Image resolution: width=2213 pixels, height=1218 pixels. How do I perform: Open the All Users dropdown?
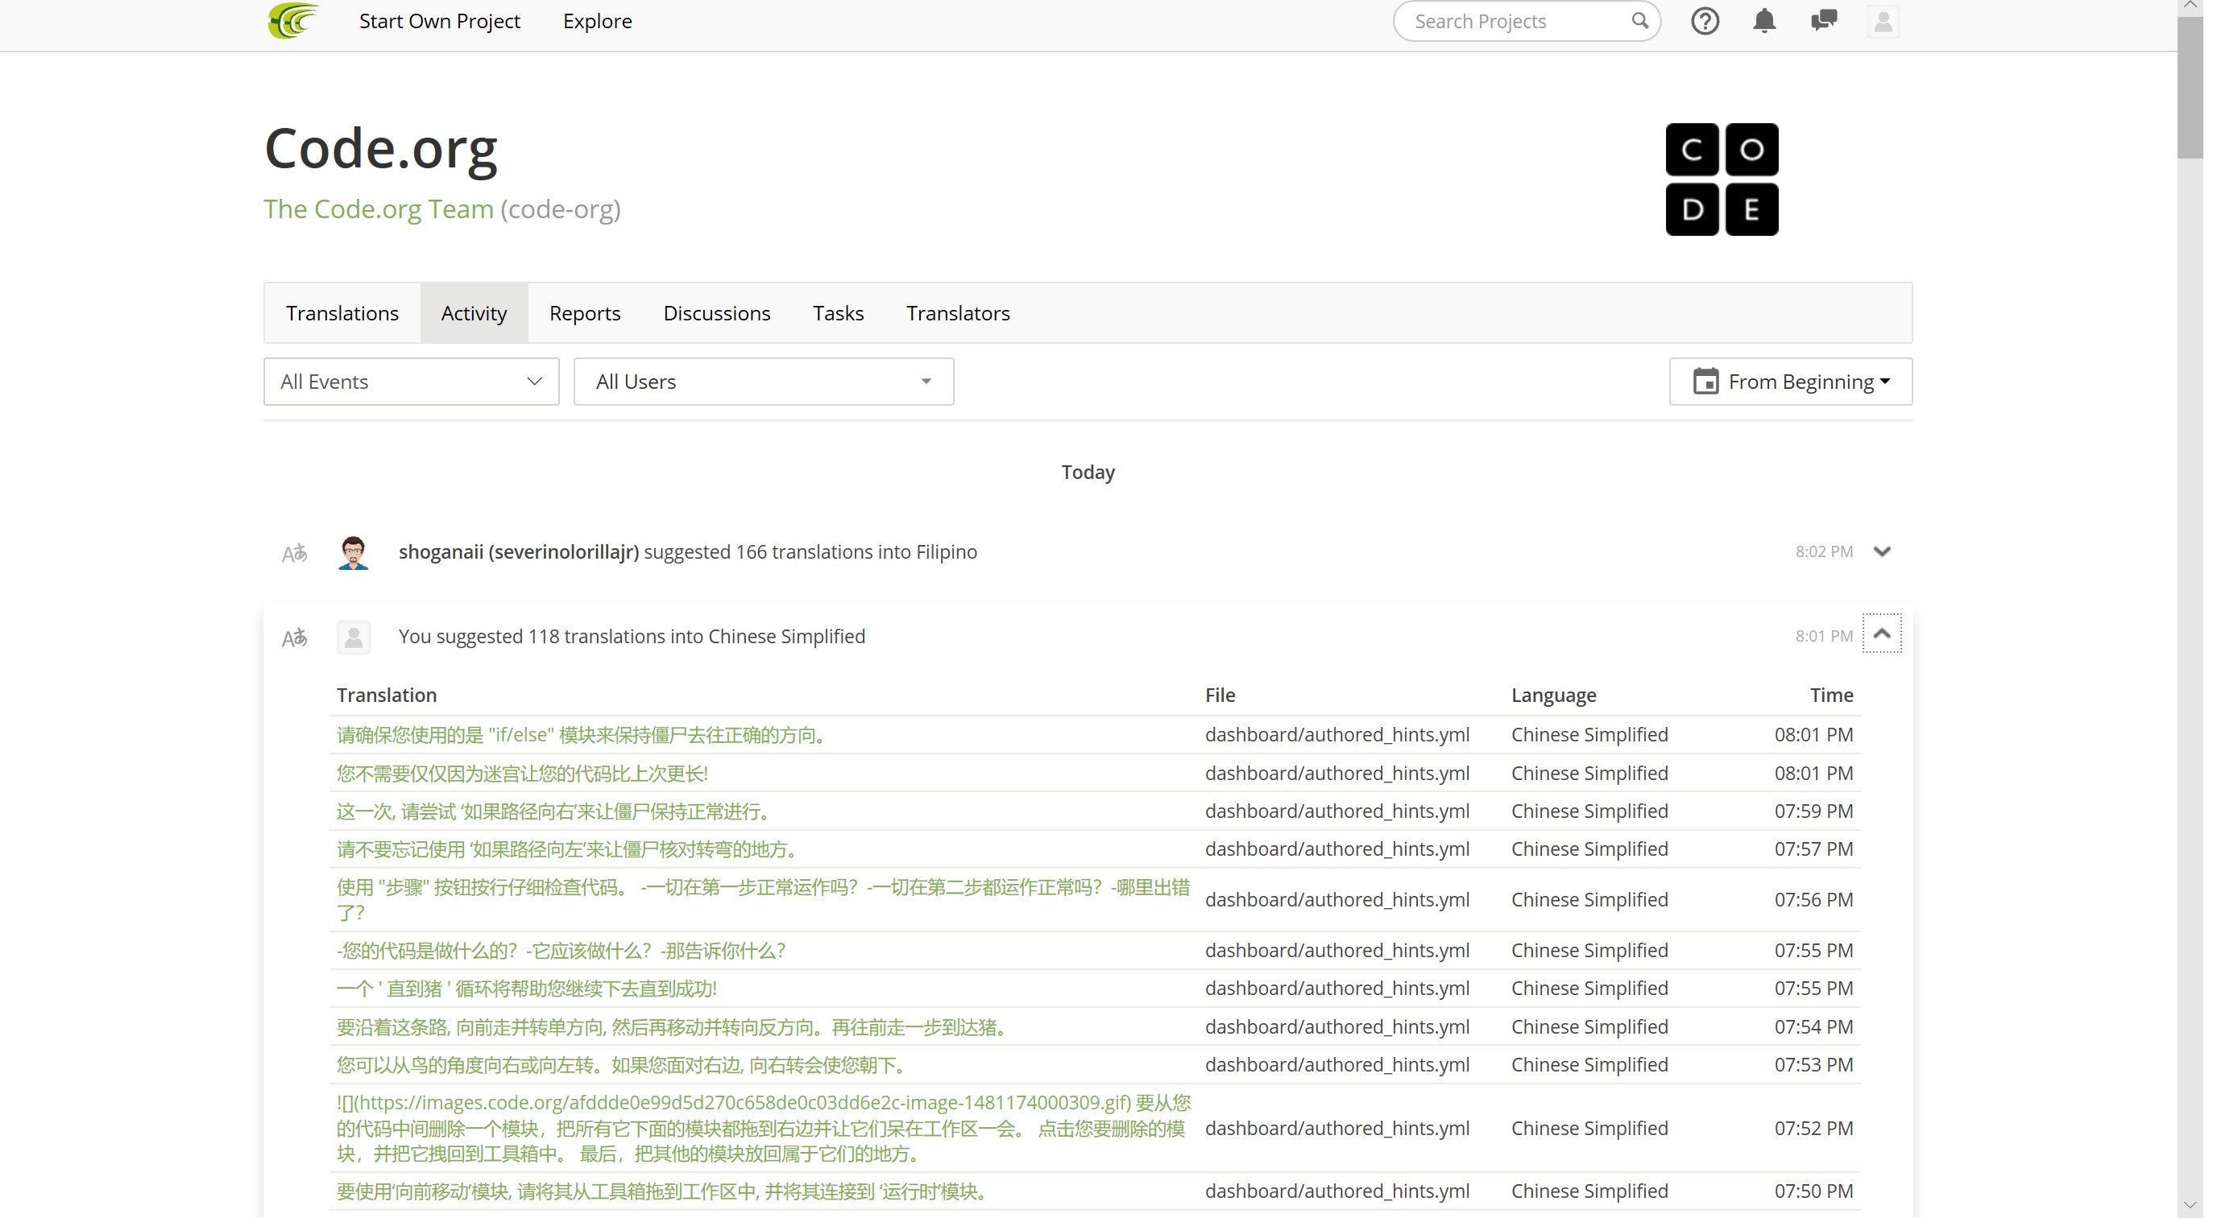click(763, 381)
